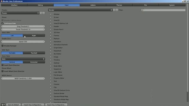
Task: Click the Tweak Threshold value slider
Action: pyautogui.click(x=23, y=29)
